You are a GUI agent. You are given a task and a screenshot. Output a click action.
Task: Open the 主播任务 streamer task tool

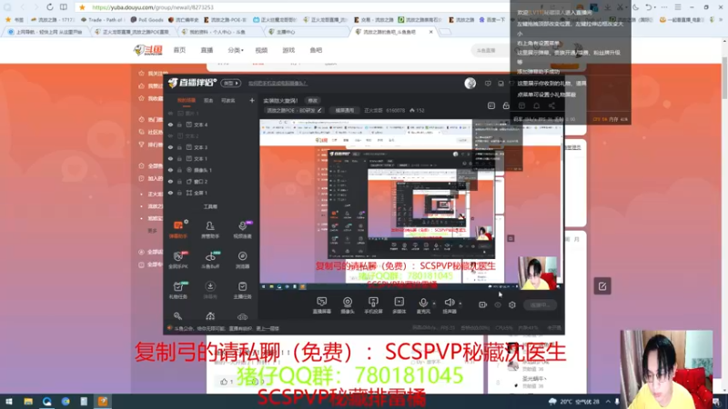[242, 290]
